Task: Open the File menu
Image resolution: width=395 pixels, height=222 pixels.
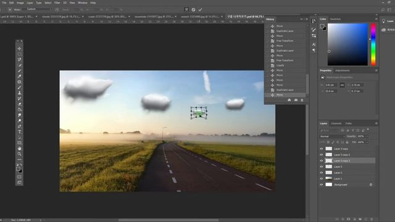Action: (x=4, y=2)
